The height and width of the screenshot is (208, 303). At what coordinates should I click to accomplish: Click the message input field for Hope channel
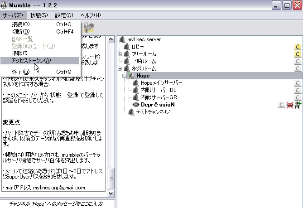(x=58, y=204)
